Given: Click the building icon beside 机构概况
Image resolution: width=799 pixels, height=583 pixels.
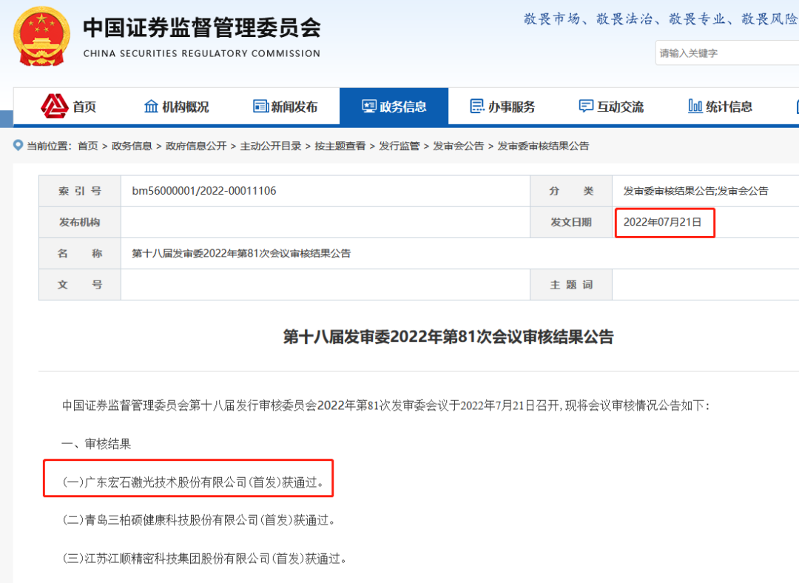Looking at the screenshot, I should click(152, 106).
